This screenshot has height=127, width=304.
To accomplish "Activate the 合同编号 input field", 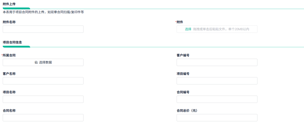I will tap(217, 99).
